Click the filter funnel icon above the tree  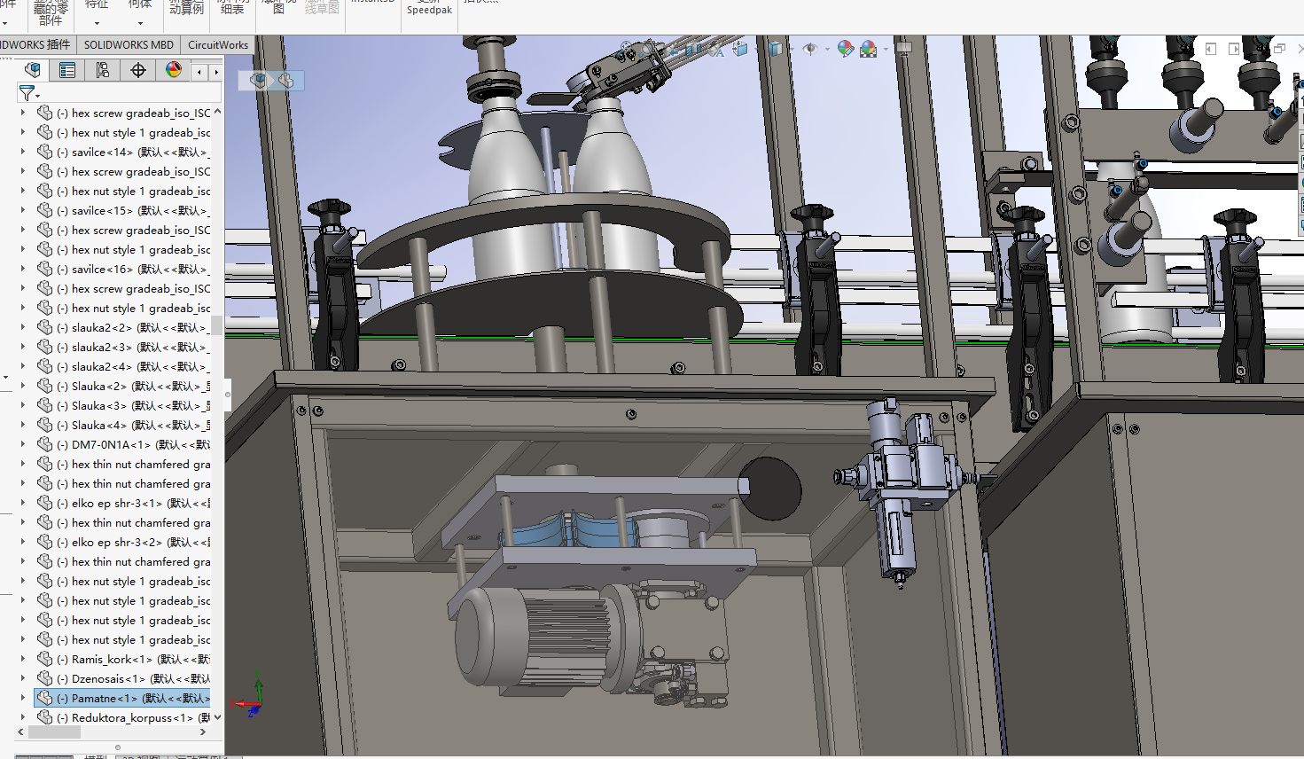point(27,93)
